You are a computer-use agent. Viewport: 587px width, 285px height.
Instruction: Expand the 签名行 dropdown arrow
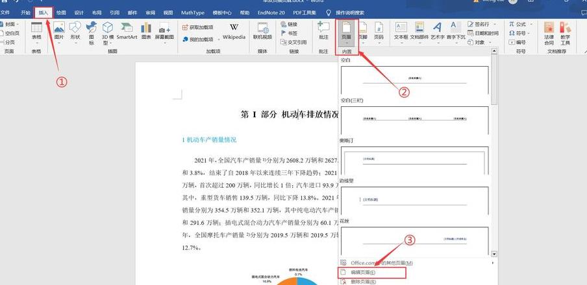495,24
